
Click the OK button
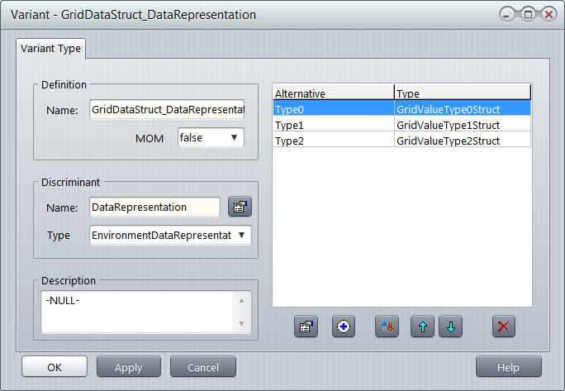point(55,367)
